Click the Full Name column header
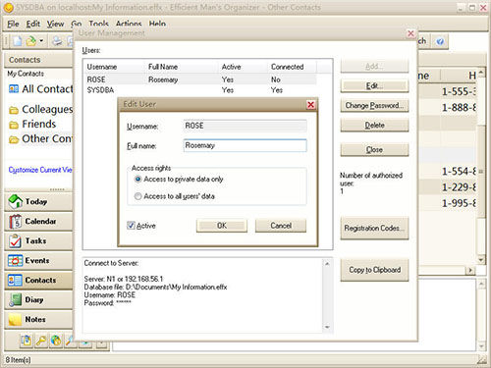The image size is (491, 368). (x=182, y=67)
